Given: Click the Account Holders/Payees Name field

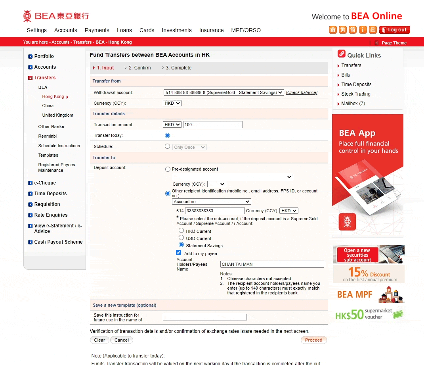Looking at the screenshot, I should [272, 264].
